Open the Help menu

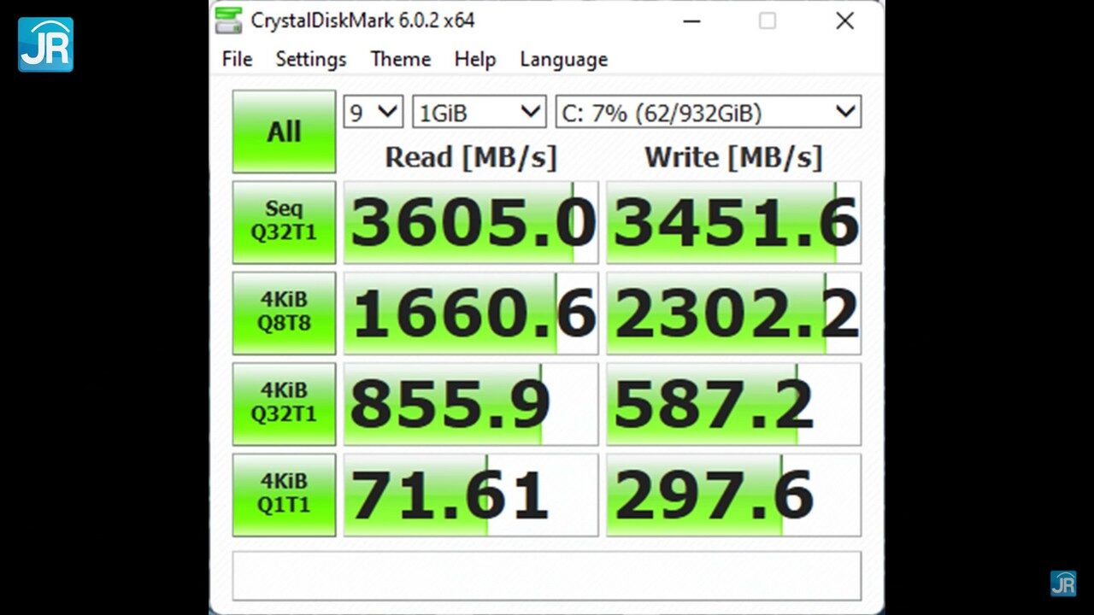(474, 59)
